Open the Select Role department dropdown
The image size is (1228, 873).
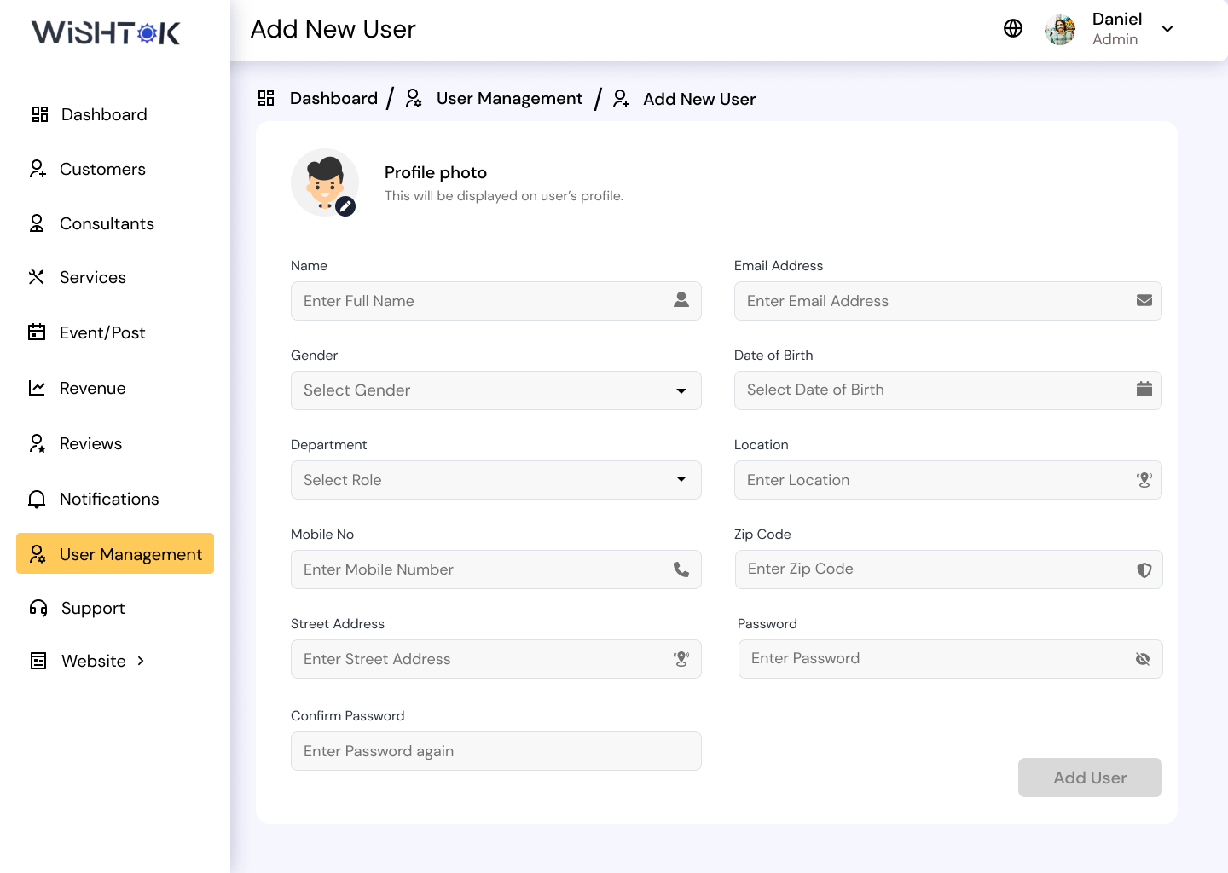495,480
